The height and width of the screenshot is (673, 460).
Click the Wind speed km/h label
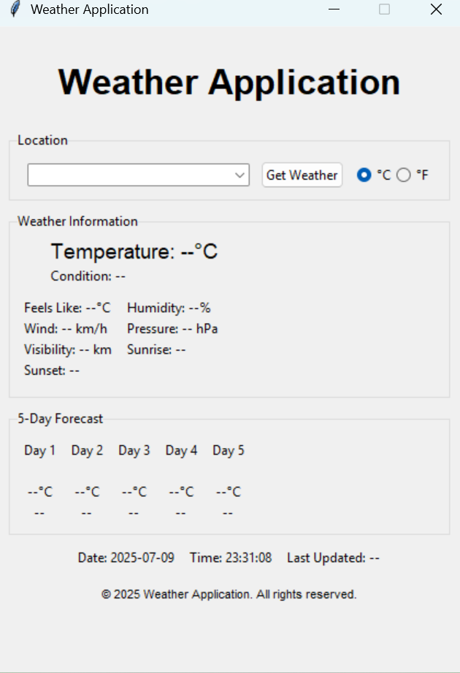pos(66,329)
